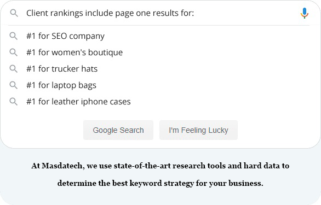The image size is (321, 205).
Task: Click the magnifier icon in search bar
Action: (14, 13)
